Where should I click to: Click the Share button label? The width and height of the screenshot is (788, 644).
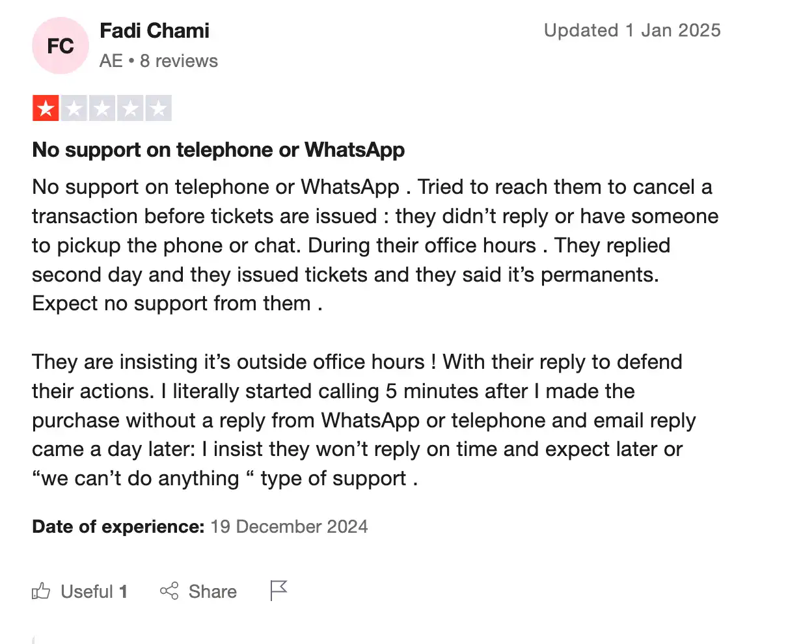(x=213, y=591)
